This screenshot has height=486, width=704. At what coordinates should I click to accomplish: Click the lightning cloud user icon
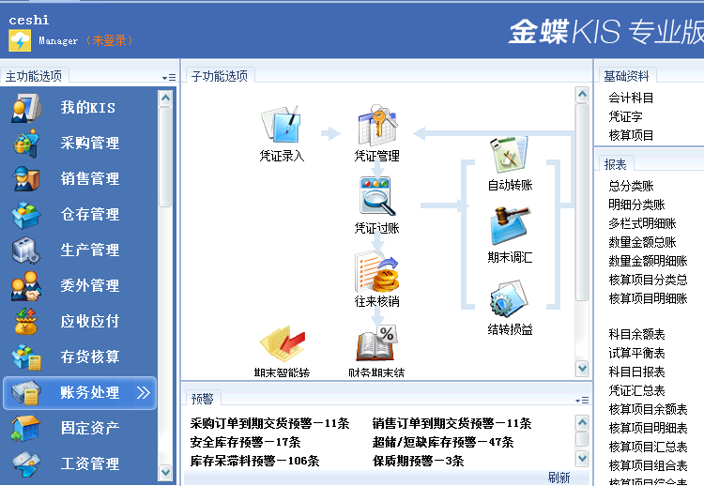[x=20, y=41]
